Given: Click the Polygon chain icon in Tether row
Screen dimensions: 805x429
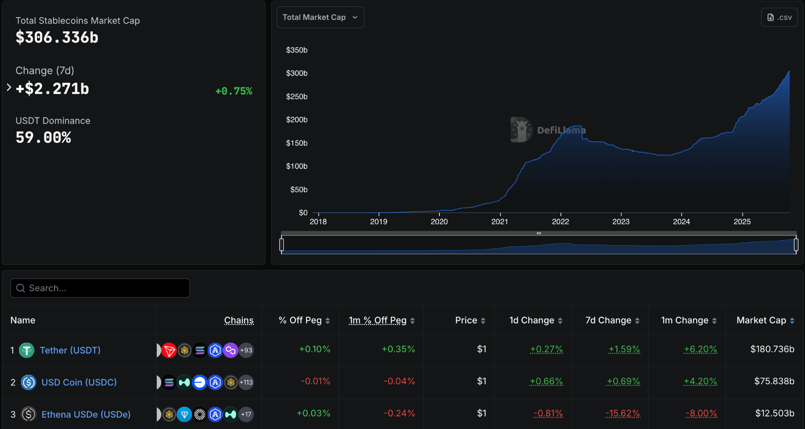Looking at the screenshot, I should pyautogui.click(x=230, y=350).
